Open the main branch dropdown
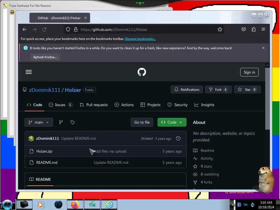Screen dimensions: 280x210 pos(39,122)
